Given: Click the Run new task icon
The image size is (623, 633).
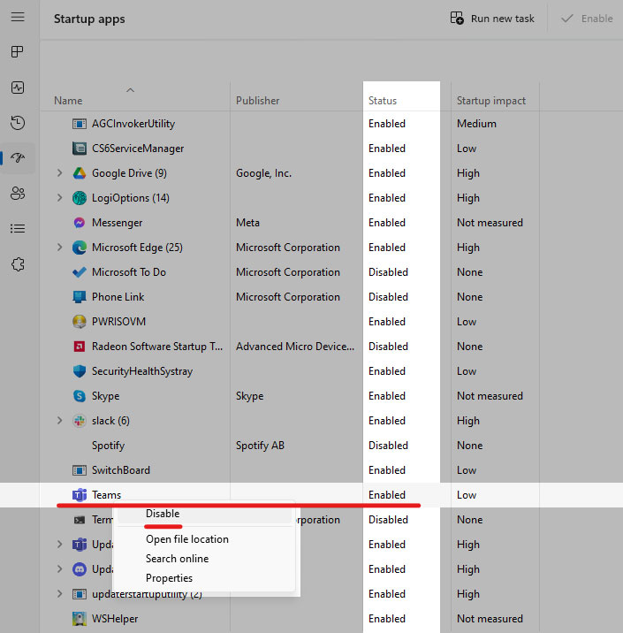Looking at the screenshot, I should (457, 19).
